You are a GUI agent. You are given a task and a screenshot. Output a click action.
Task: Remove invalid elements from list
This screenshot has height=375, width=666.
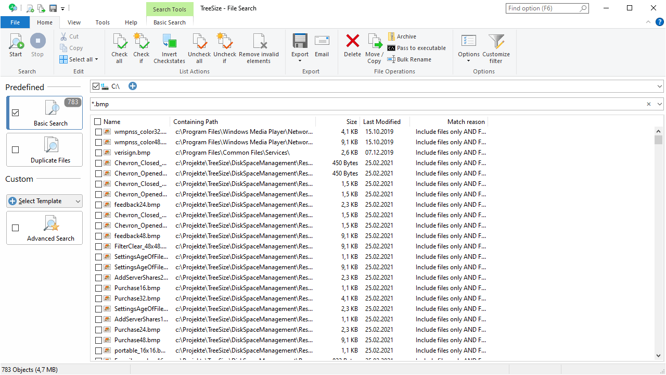[x=259, y=48]
